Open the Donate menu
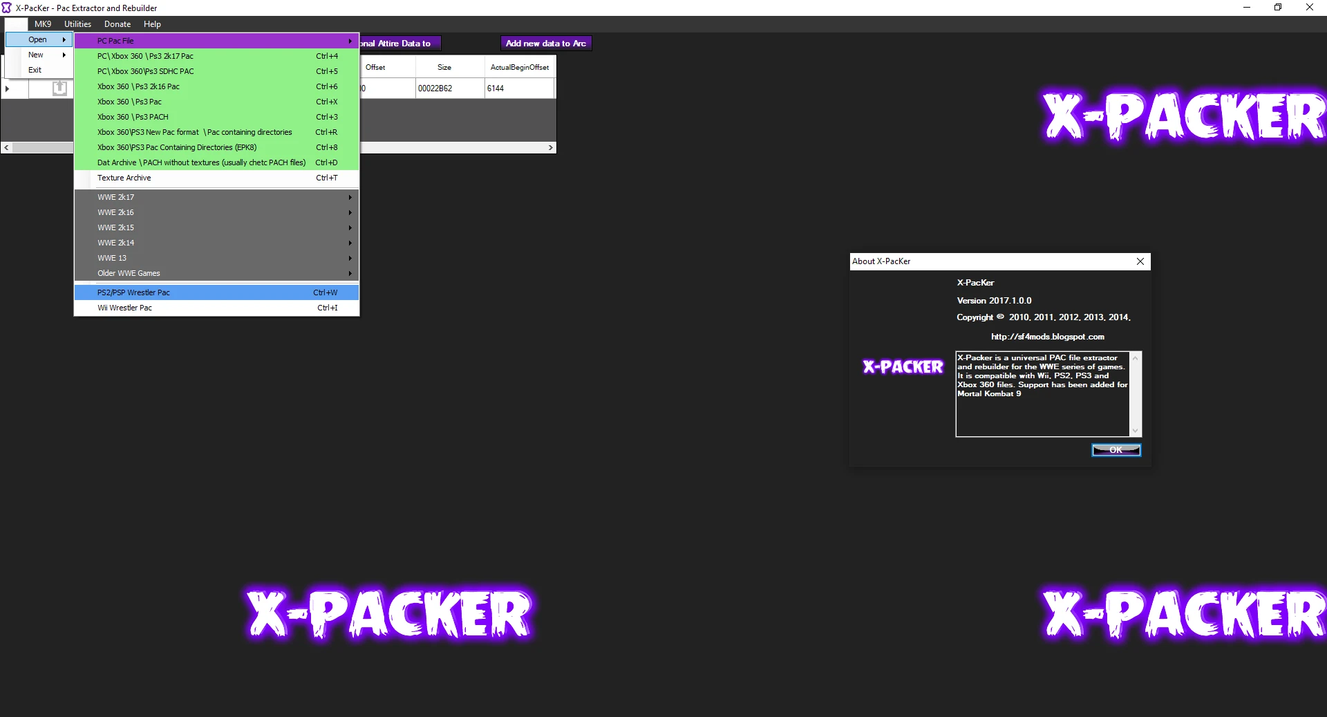The width and height of the screenshot is (1327, 717). pos(117,24)
